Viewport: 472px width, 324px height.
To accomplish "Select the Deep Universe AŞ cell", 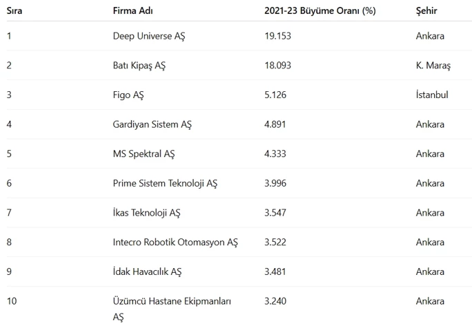I will click(x=149, y=36).
